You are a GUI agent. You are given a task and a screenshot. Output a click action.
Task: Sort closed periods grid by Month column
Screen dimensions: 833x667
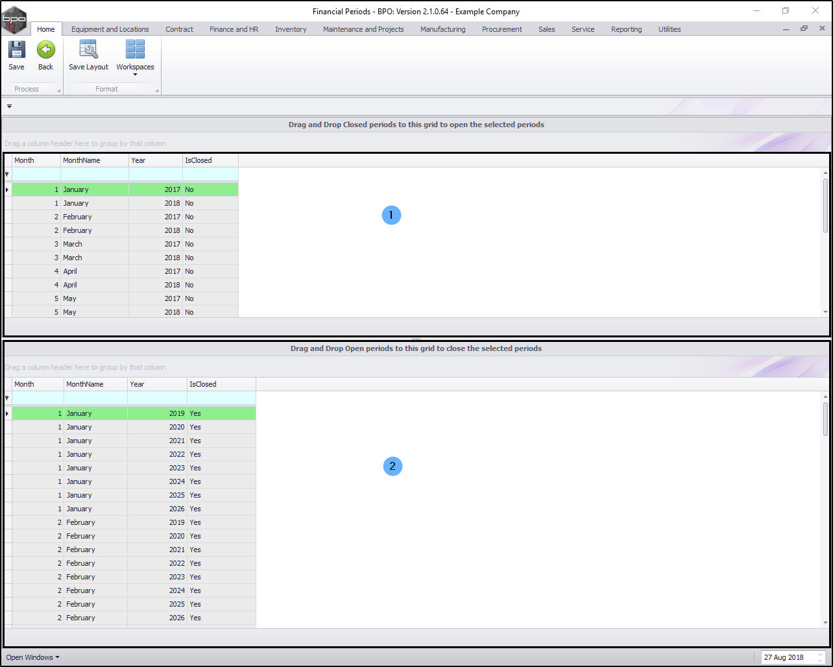click(x=38, y=384)
